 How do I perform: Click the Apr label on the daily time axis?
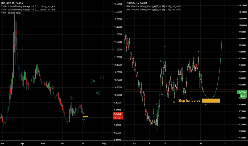click(23, 143)
